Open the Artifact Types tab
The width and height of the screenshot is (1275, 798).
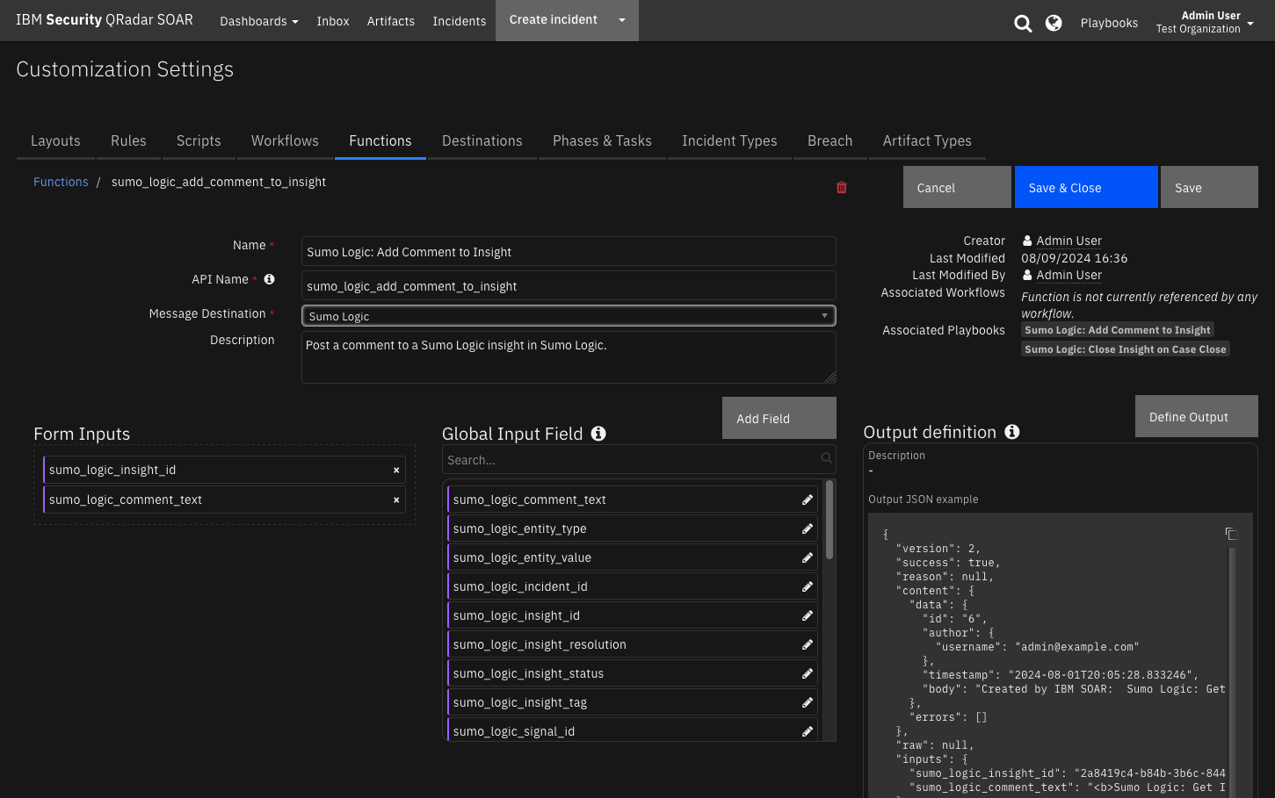(927, 140)
